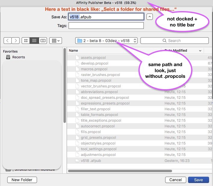Click the Favorites sidebar heading
The image size is (213, 186).
pos(10,51)
